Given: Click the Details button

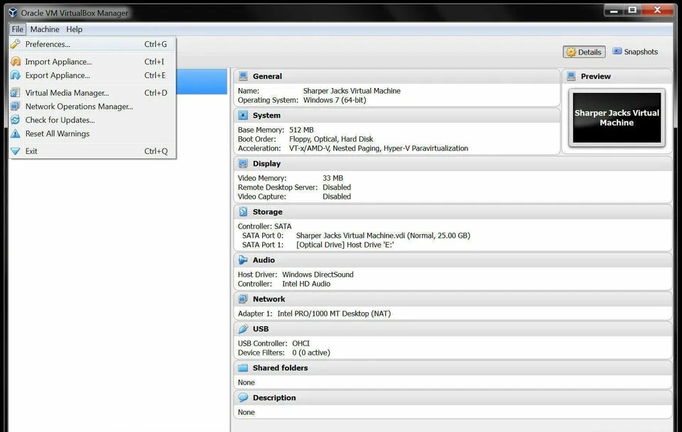Looking at the screenshot, I should tap(584, 51).
